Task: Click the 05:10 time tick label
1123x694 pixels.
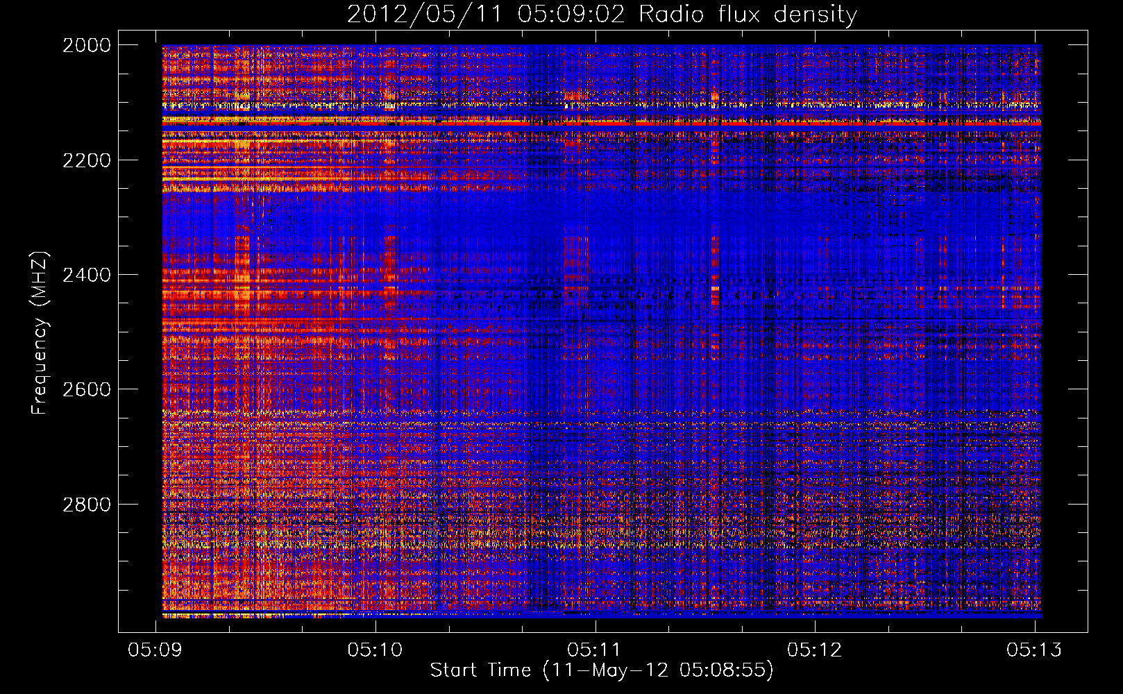Action: 375,650
